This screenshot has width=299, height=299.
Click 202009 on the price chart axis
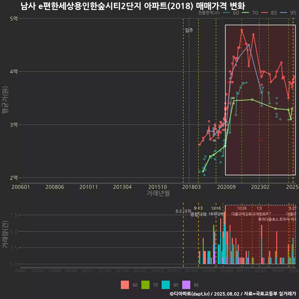coord(226,187)
